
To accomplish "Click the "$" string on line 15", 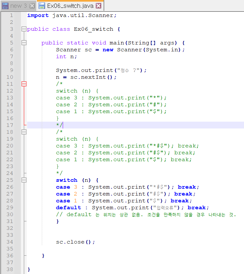I will click(155, 111).
